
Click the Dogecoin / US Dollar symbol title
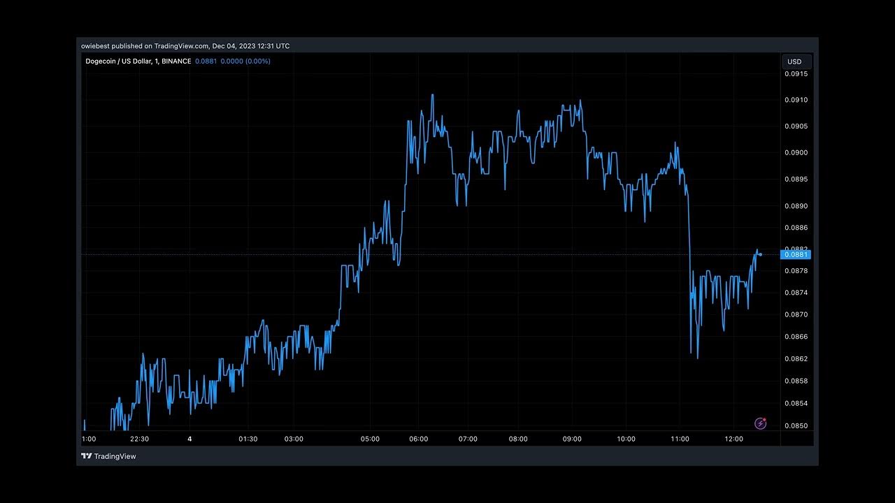(138, 61)
